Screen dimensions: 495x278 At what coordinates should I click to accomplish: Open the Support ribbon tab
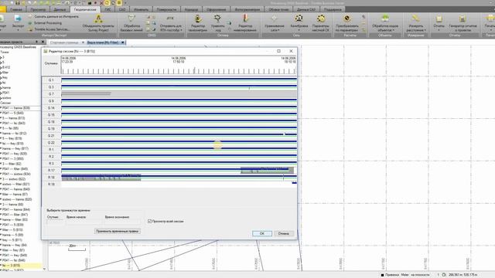click(333, 9)
